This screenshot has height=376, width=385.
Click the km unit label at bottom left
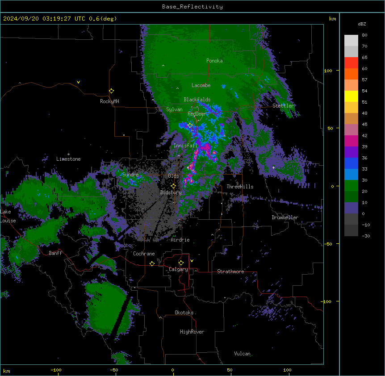click(x=7, y=371)
